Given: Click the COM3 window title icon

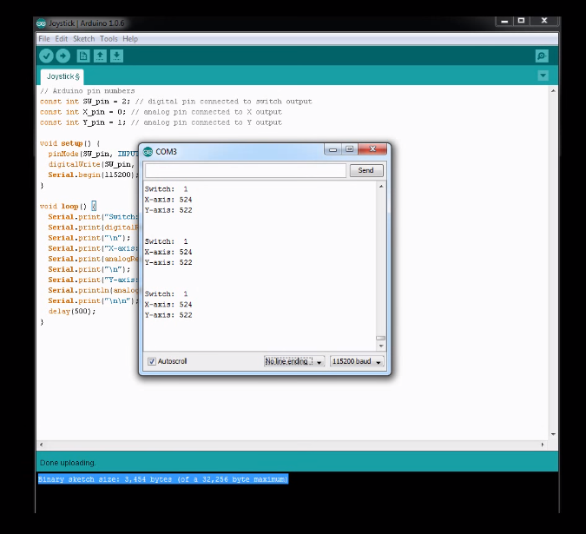Looking at the screenshot, I should pos(148,151).
